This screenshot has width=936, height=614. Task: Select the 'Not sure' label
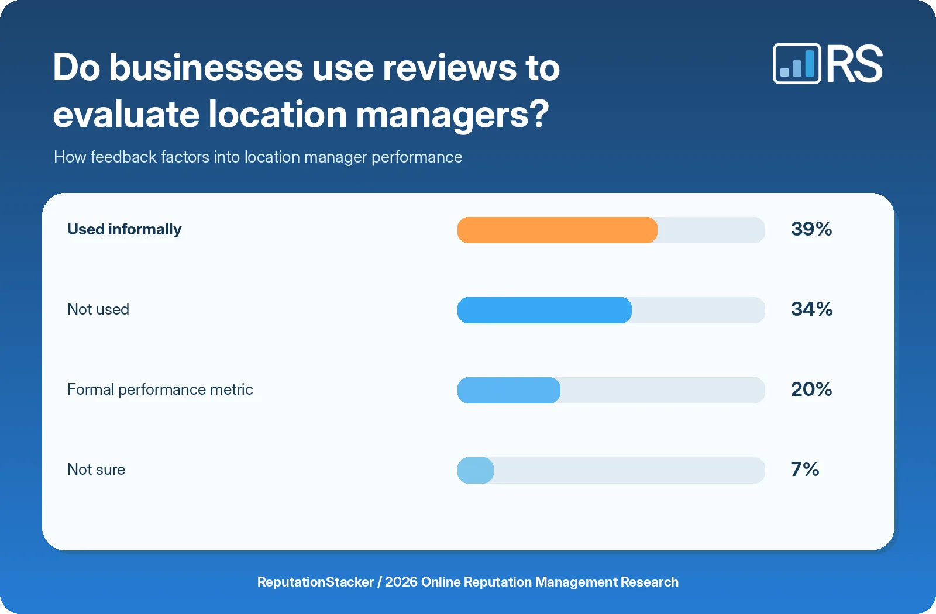coord(97,470)
